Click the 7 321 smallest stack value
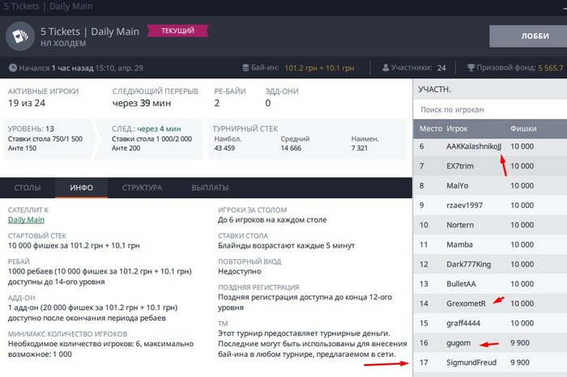 click(x=359, y=148)
